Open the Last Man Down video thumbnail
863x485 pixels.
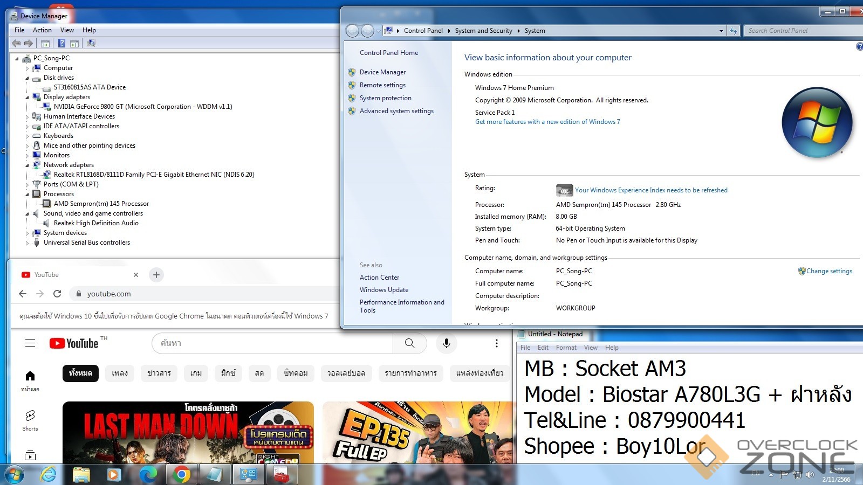click(188, 432)
